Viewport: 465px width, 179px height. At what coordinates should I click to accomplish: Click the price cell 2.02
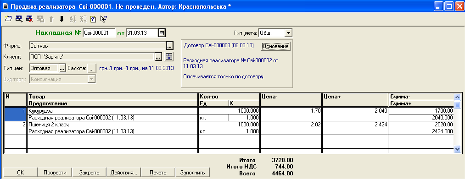[x=291, y=128]
